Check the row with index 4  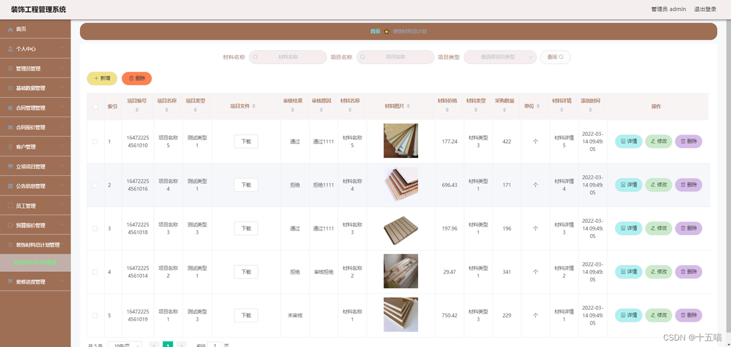click(95, 272)
